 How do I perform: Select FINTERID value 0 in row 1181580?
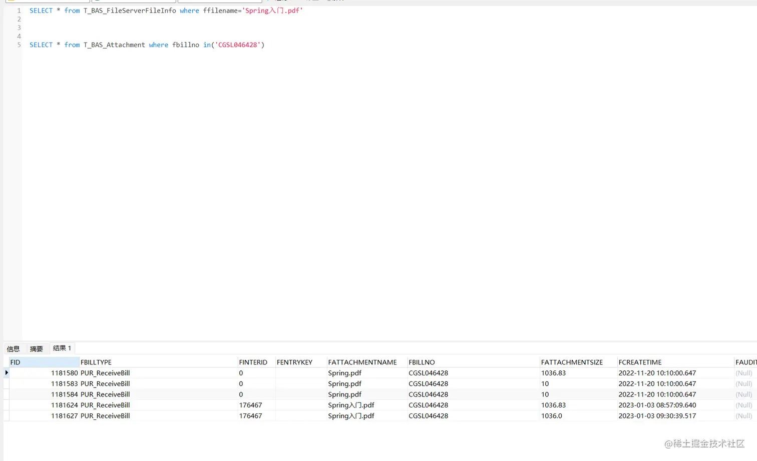point(241,373)
